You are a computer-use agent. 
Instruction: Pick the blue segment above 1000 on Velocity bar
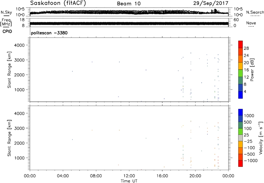[241, 112]
